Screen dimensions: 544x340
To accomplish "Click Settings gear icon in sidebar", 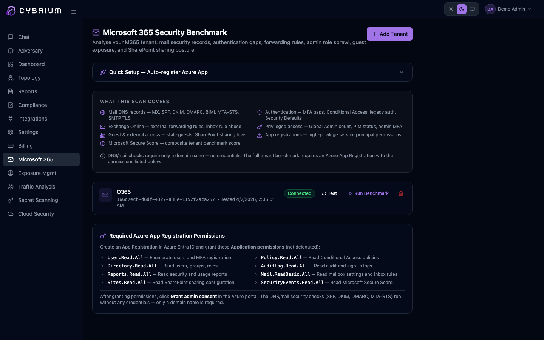I will pos(11,132).
